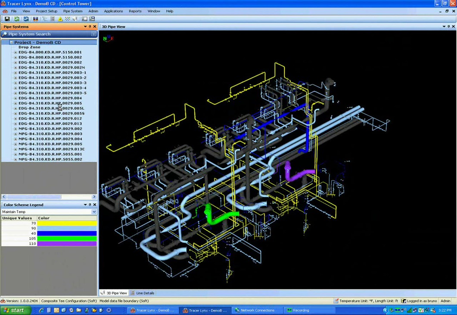
Task: Click the Color column header
Action: pyautogui.click(x=67, y=218)
